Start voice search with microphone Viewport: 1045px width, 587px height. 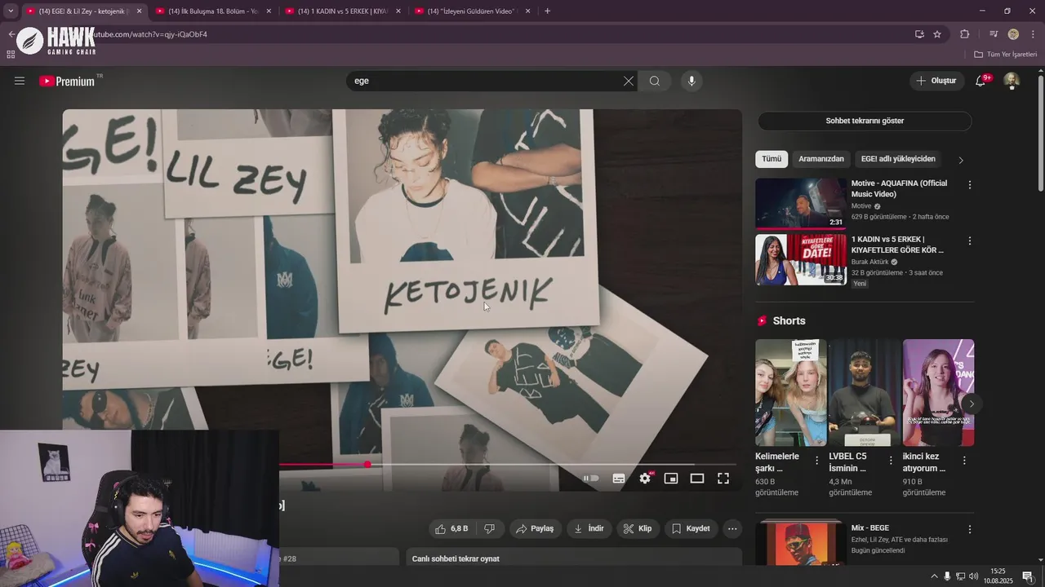tap(691, 81)
